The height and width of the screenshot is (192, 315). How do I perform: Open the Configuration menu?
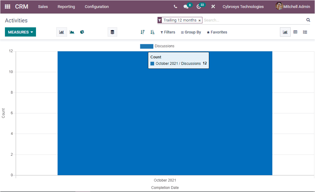97,6
